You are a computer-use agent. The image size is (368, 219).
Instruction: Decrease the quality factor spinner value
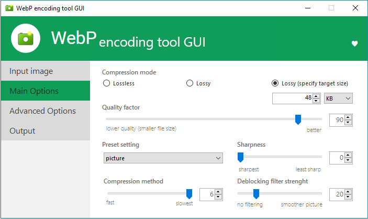(348, 123)
